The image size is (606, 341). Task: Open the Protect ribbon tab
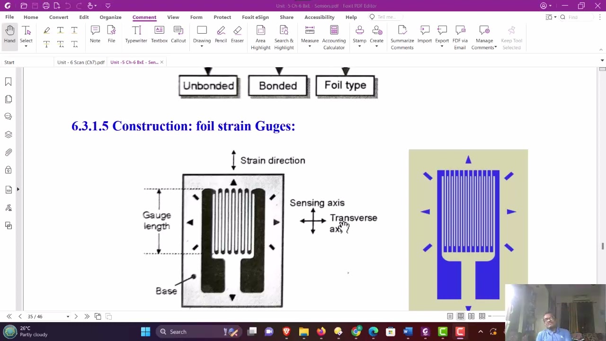pos(222,17)
